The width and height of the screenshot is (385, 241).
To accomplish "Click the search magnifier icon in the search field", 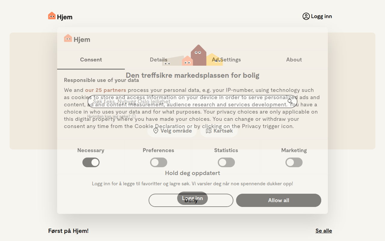I will (290, 102).
